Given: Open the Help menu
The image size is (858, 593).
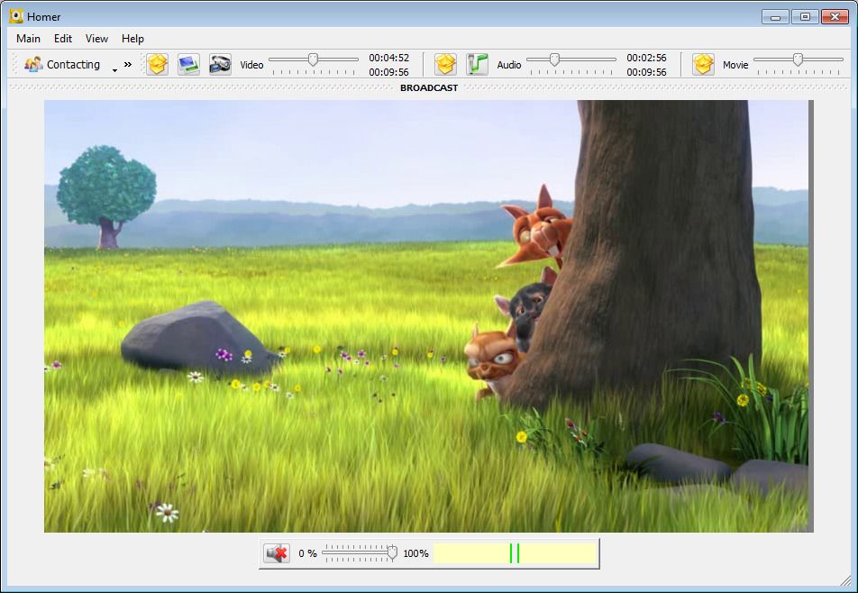Looking at the screenshot, I should 132,39.
